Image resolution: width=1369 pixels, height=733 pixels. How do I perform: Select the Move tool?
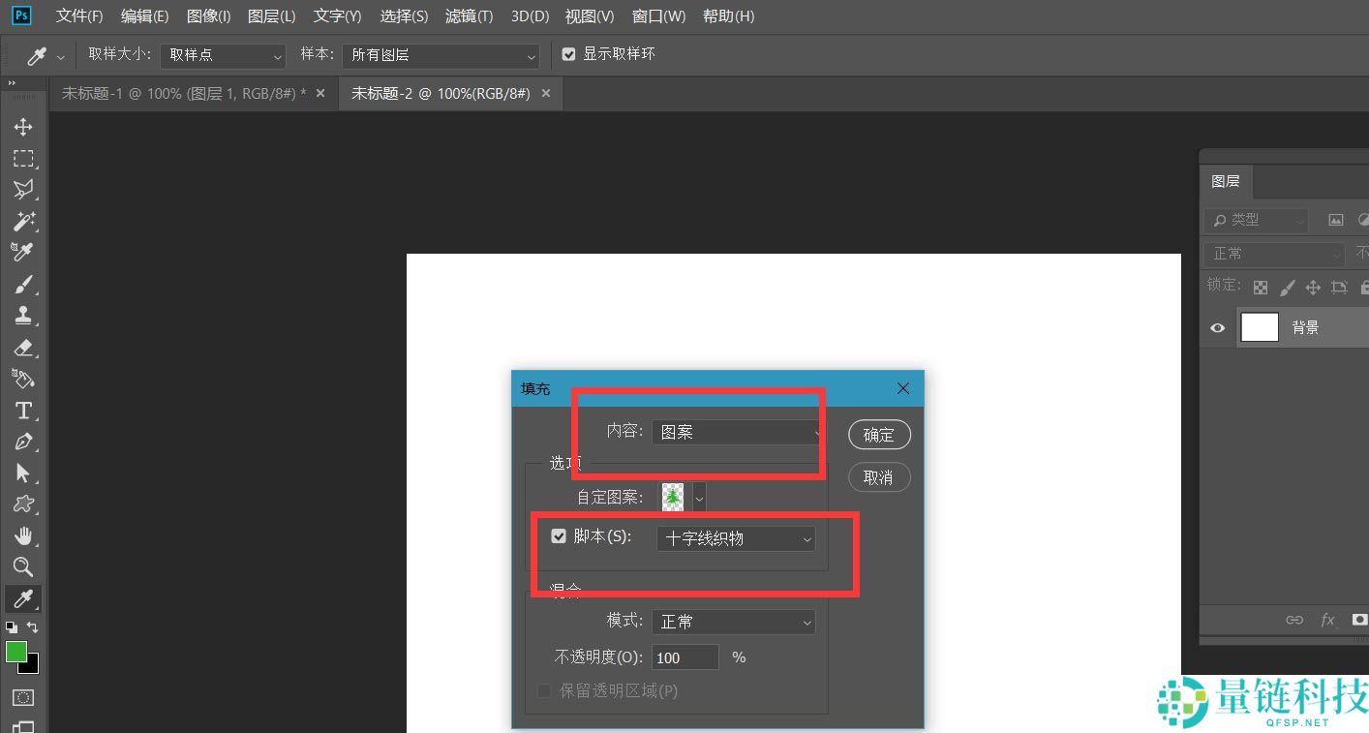23,127
